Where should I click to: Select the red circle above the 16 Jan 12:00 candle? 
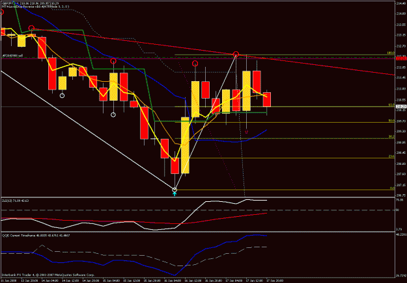(195, 64)
